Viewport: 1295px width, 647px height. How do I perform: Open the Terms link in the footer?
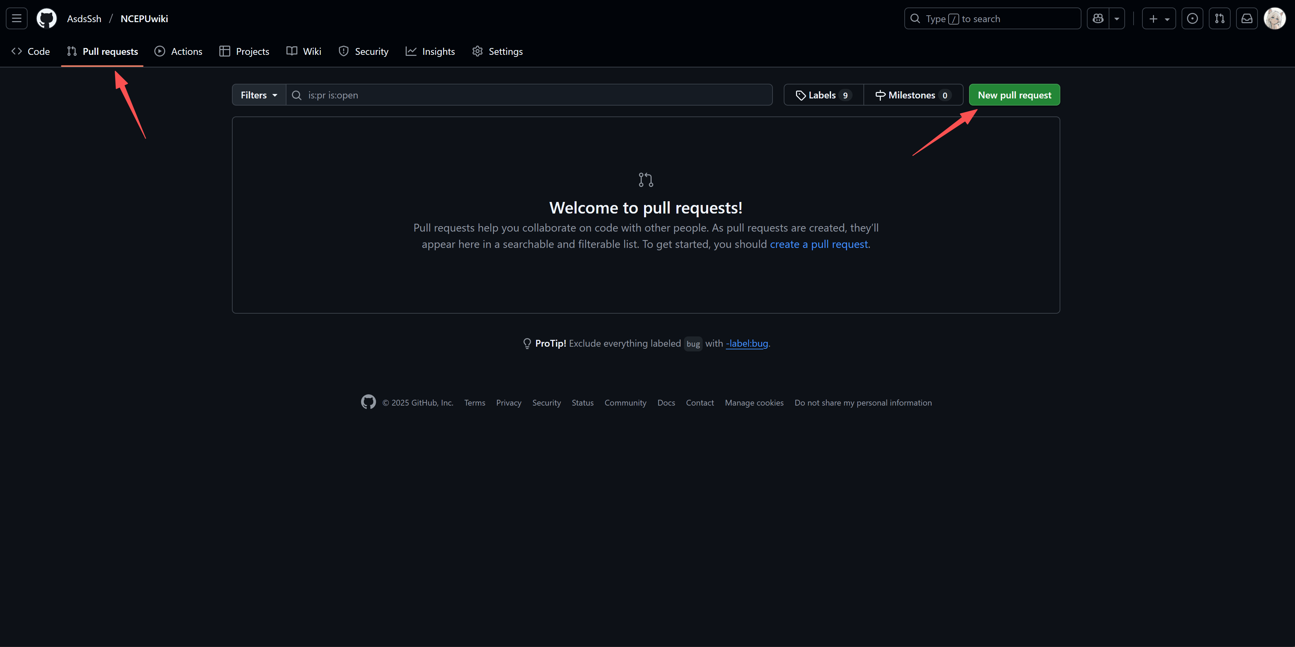pos(474,402)
